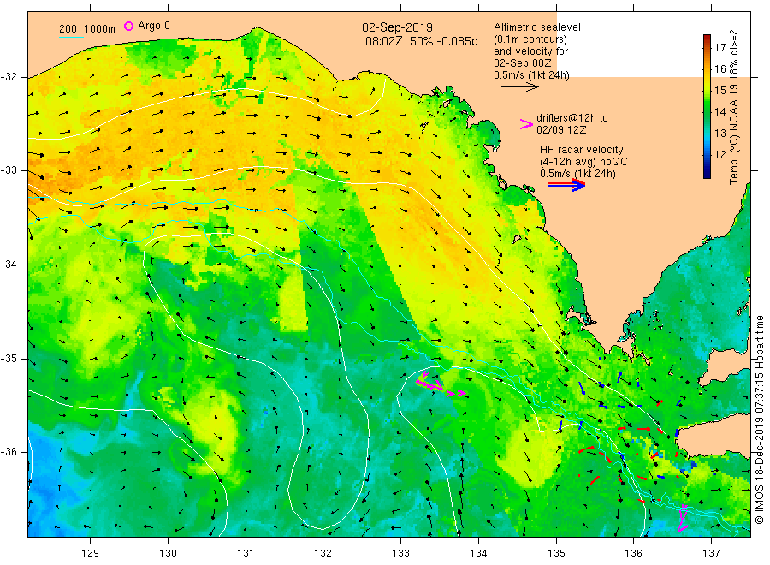Click the '1000m' depth contour label
The height and width of the screenshot is (565, 770).
pyautogui.click(x=100, y=29)
